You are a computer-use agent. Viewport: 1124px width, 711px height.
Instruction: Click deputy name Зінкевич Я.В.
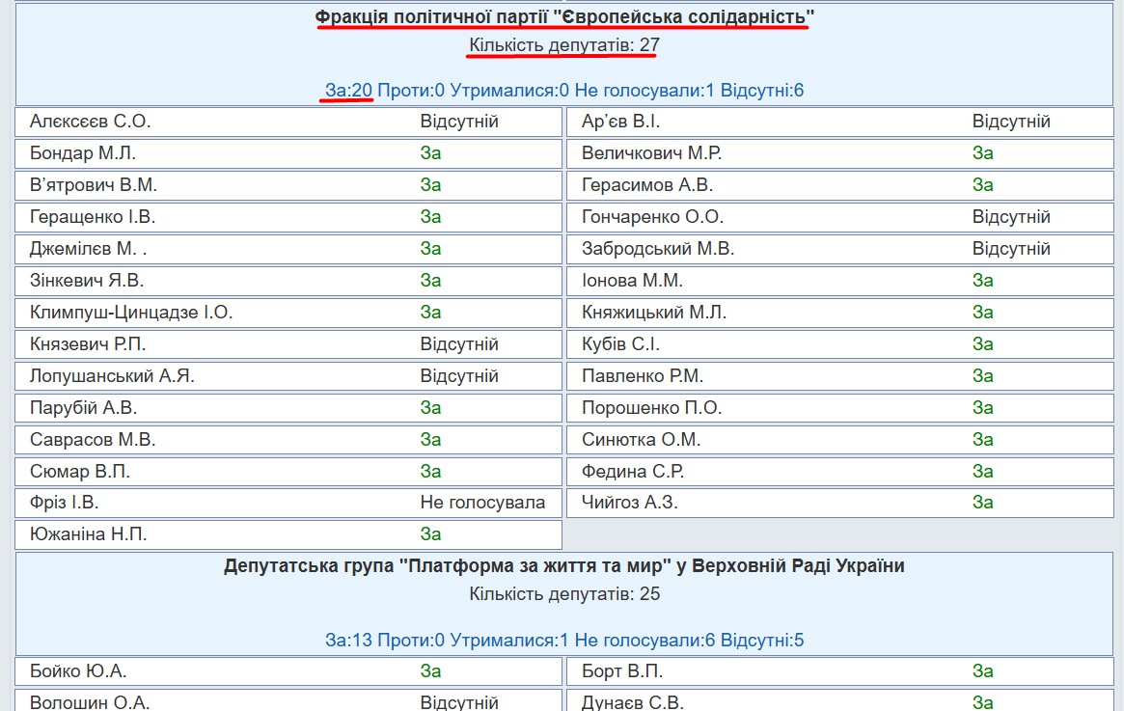click(87, 280)
